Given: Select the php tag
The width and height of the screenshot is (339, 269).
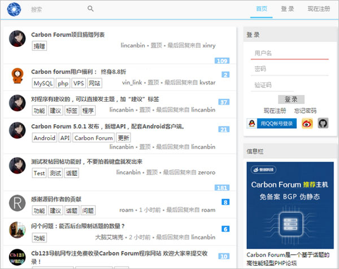Looking at the screenshot, I should (x=63, y=83).
